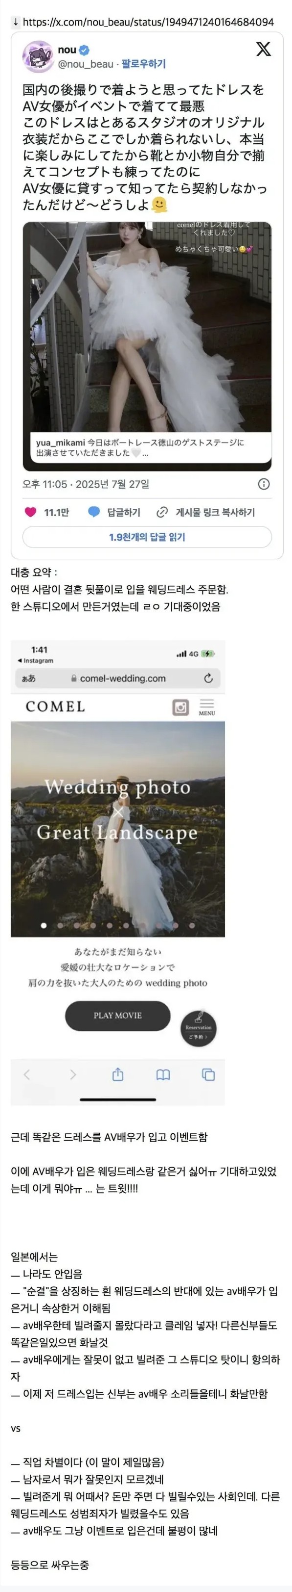Screen dimensions: 292x1592
Task: Click the copy post link icon
Action: (x=162, y=512)
